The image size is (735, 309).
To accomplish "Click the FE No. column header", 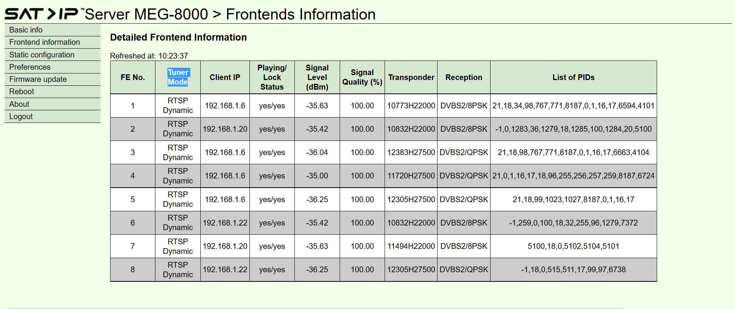I will pos(133,77).
